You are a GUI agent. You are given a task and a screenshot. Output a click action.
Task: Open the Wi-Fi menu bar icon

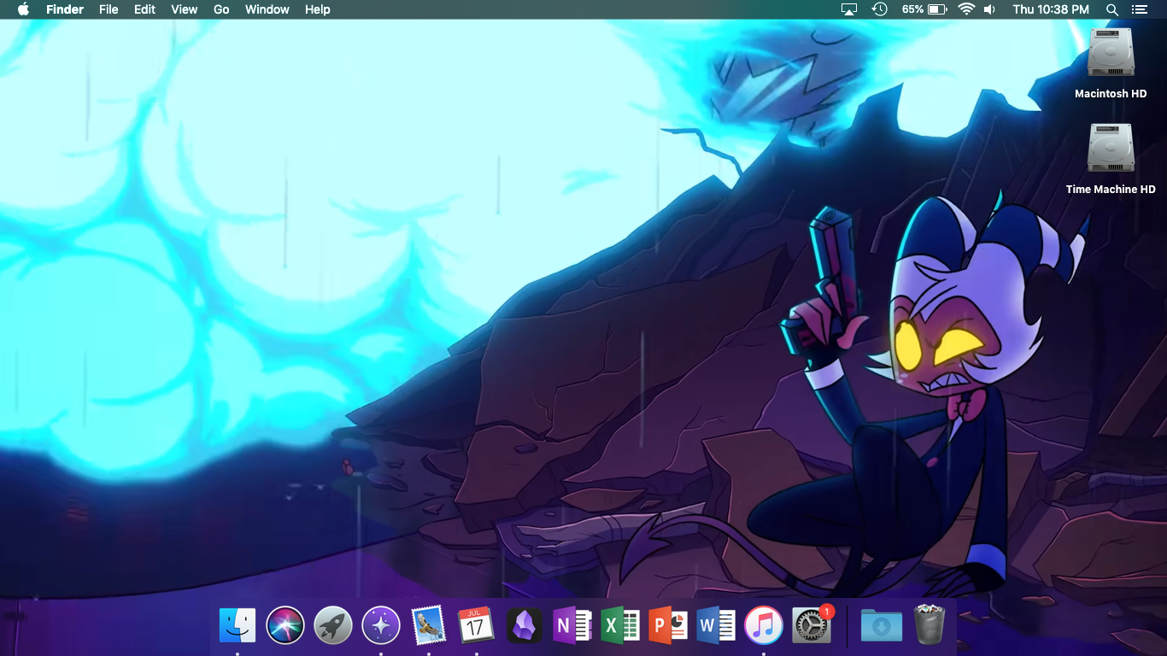click(x=966, y=9)
